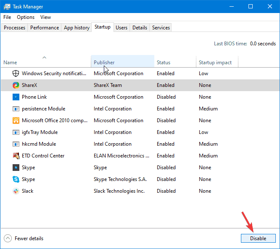Click Disabled status in Phone Link row
The height and width of the screenshot is (249, 280).
pos(166,97)
